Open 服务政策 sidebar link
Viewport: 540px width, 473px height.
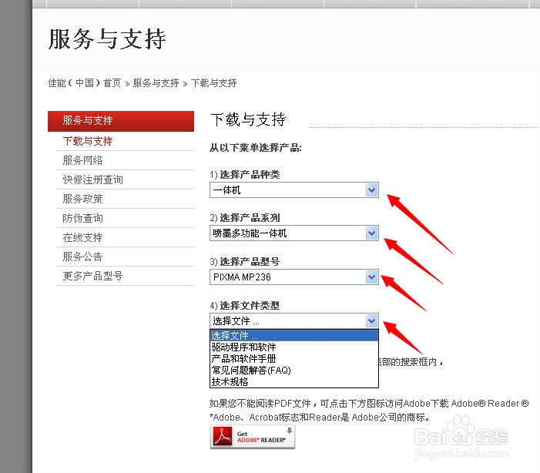[82, 199]
